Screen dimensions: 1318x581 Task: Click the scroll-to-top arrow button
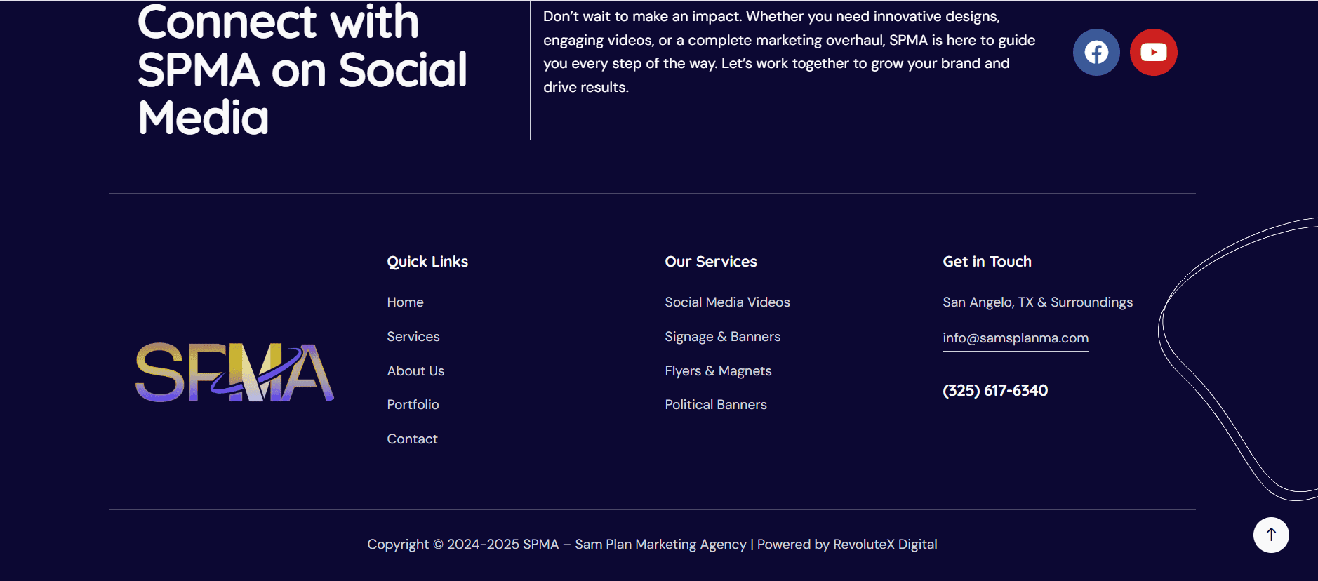(1270, 535)
